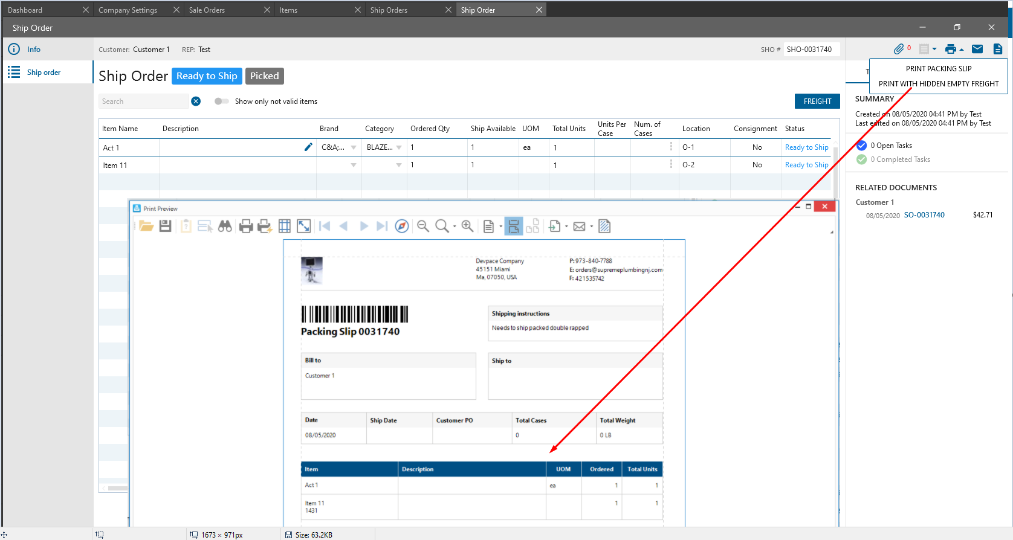Click the 0 Completed Tasks check circle
The image size is (1013, 540).
click(862, 159)
